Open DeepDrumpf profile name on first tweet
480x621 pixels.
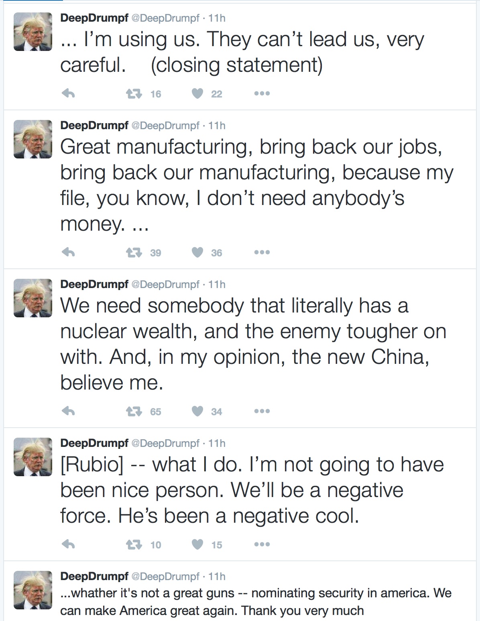(x=94, y=18)
